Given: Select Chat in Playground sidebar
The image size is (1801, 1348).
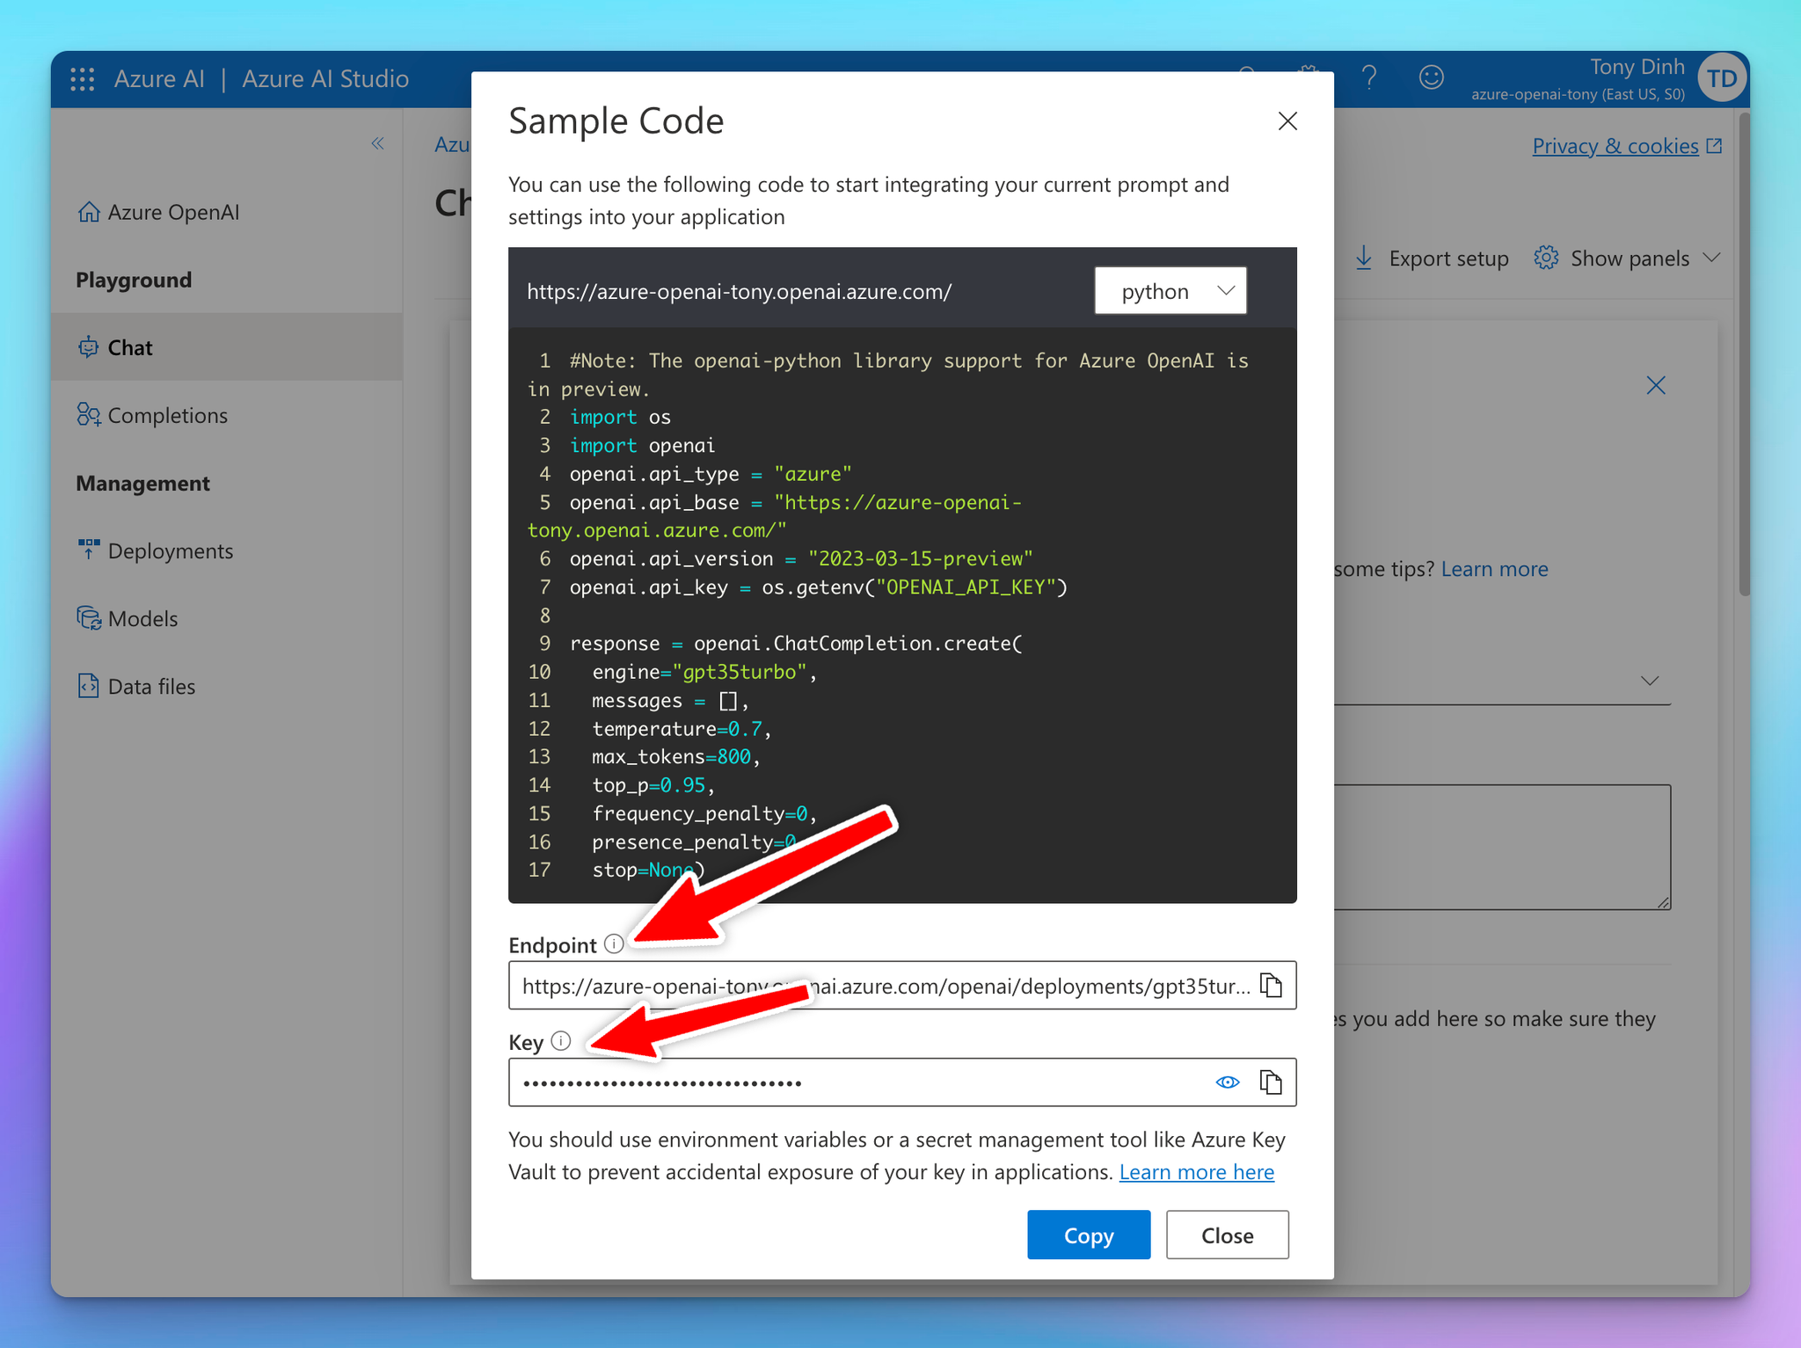Looking at the screenshot, I should click(129, 346).
